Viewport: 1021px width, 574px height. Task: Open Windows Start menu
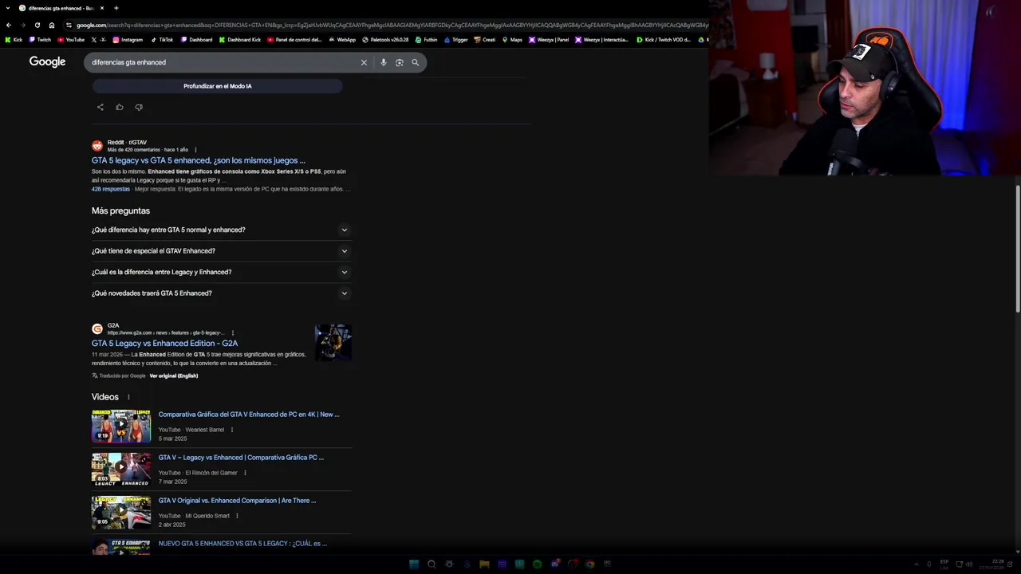(x=413, y=564)
